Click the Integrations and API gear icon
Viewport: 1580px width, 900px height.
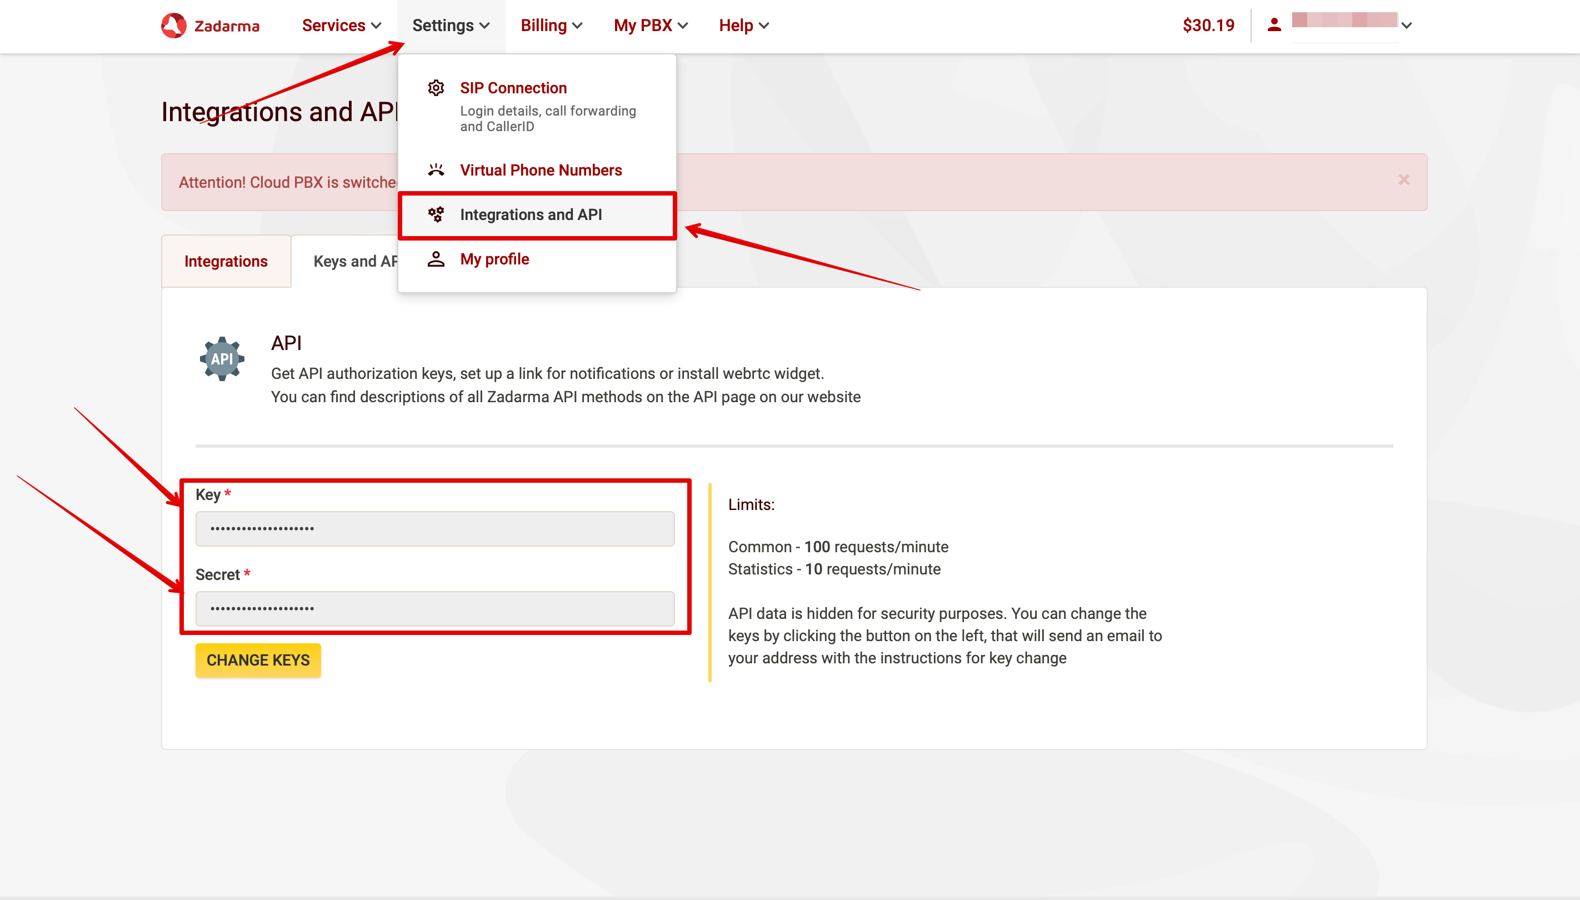click(435, 214)
